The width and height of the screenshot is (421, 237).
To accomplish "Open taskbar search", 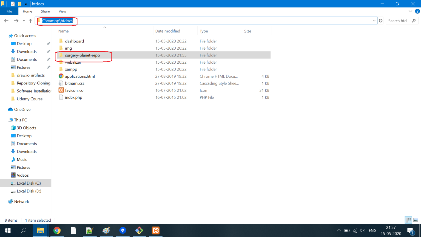I will [24, 230].
